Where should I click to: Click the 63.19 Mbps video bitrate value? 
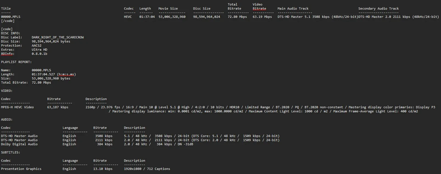click(262, 17)
